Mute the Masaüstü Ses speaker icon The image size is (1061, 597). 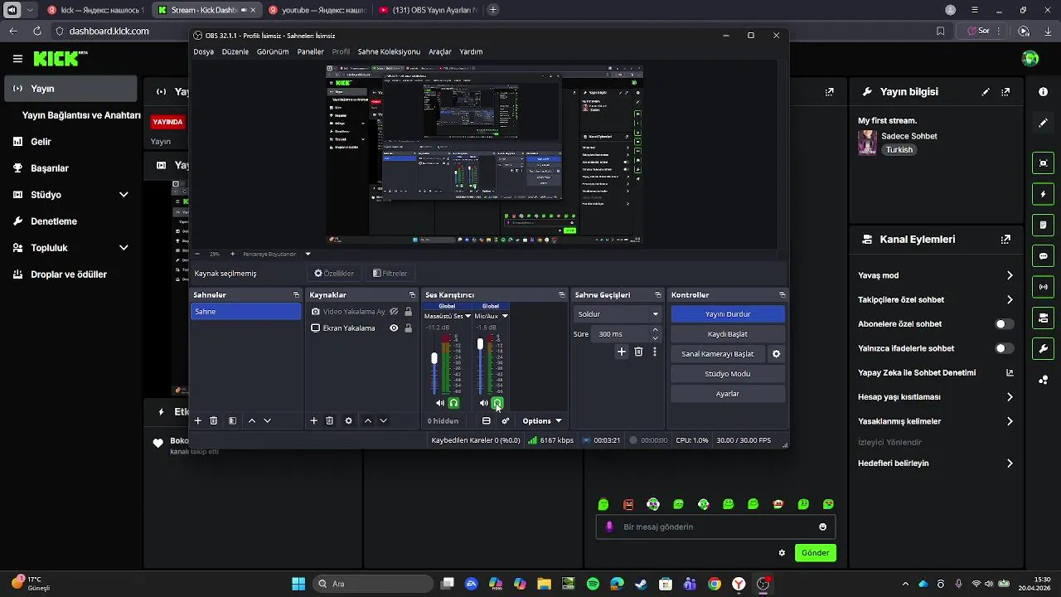tap(439, 403)
